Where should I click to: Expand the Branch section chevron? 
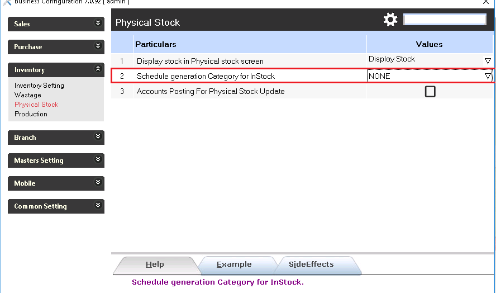(98, 137)
